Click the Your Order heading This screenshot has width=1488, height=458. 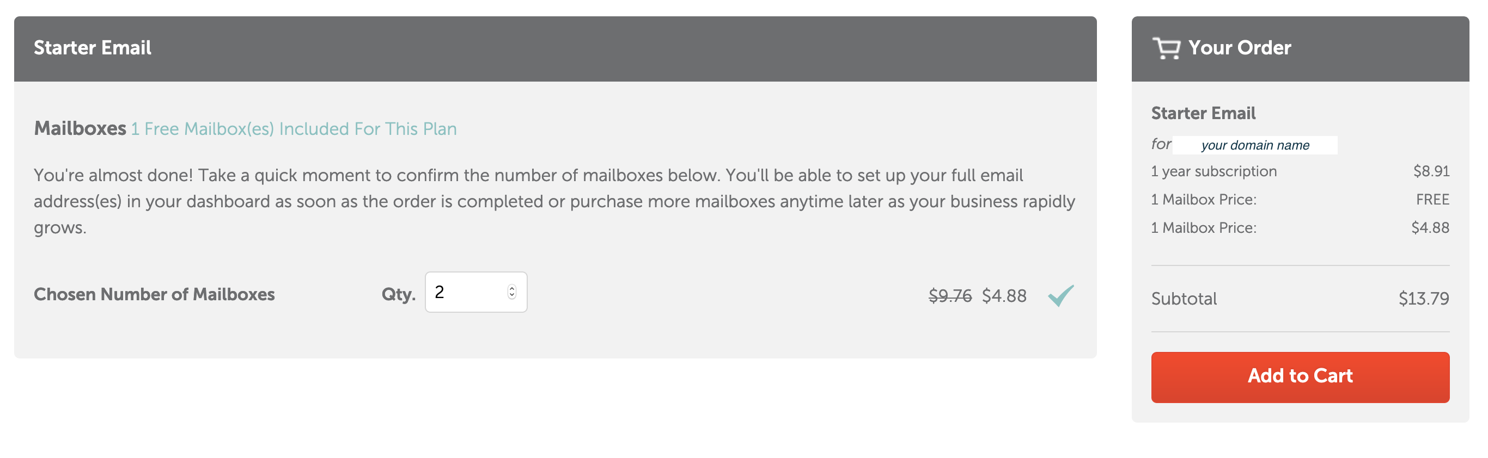(x=1239, y=48)
